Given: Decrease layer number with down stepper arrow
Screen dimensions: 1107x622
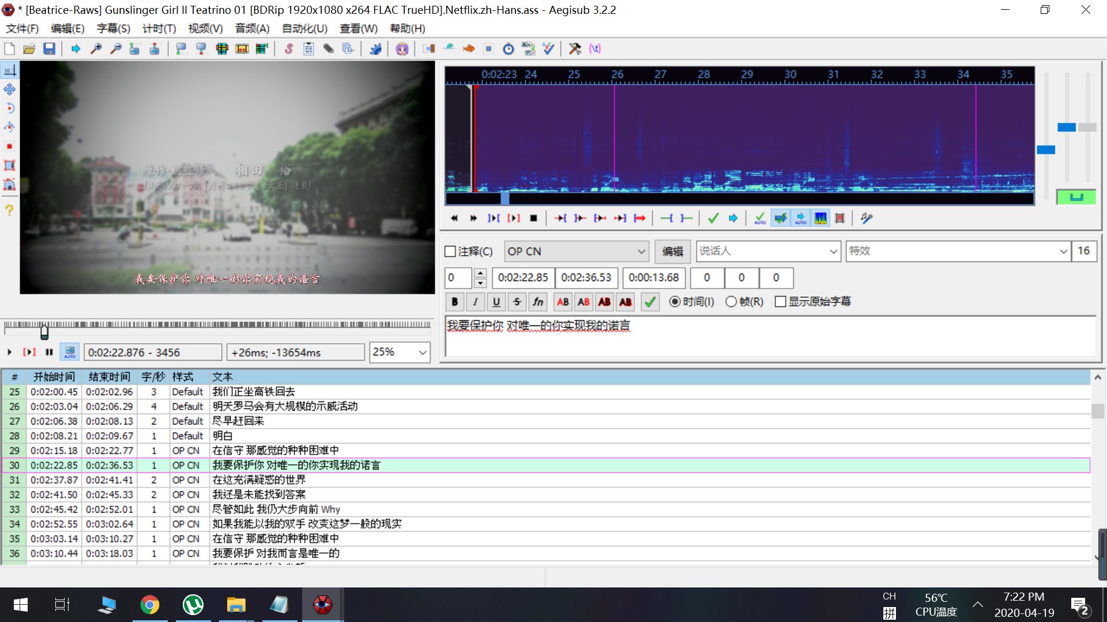Looking at the screenshot, I should [480, 283].
